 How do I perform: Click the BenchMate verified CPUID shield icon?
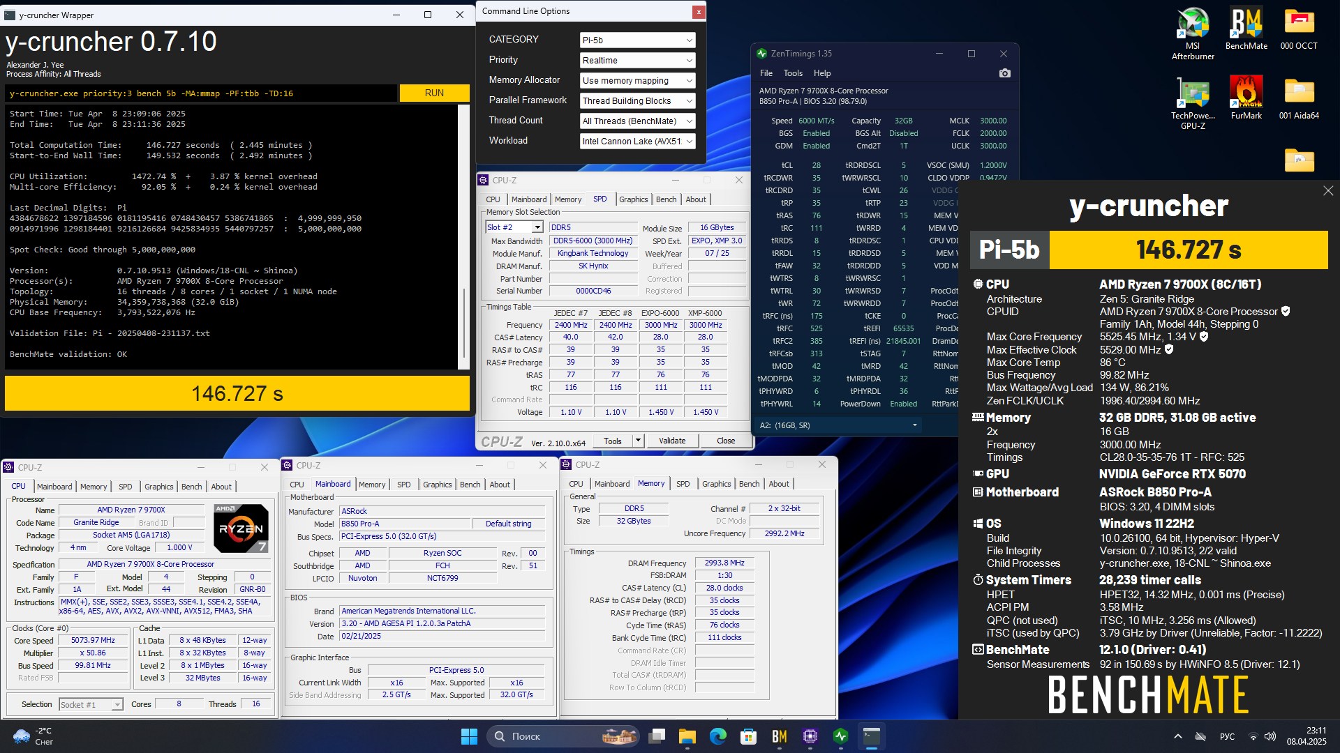point(1286,312)
